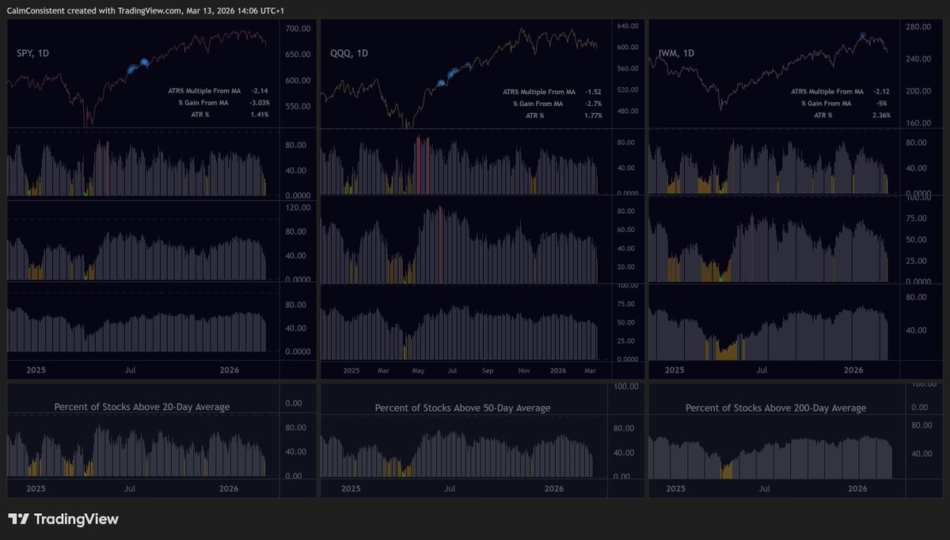Click the 'Sep' date label on QQQ time axis
Viewport: 950px width, 540px height.
488,371
